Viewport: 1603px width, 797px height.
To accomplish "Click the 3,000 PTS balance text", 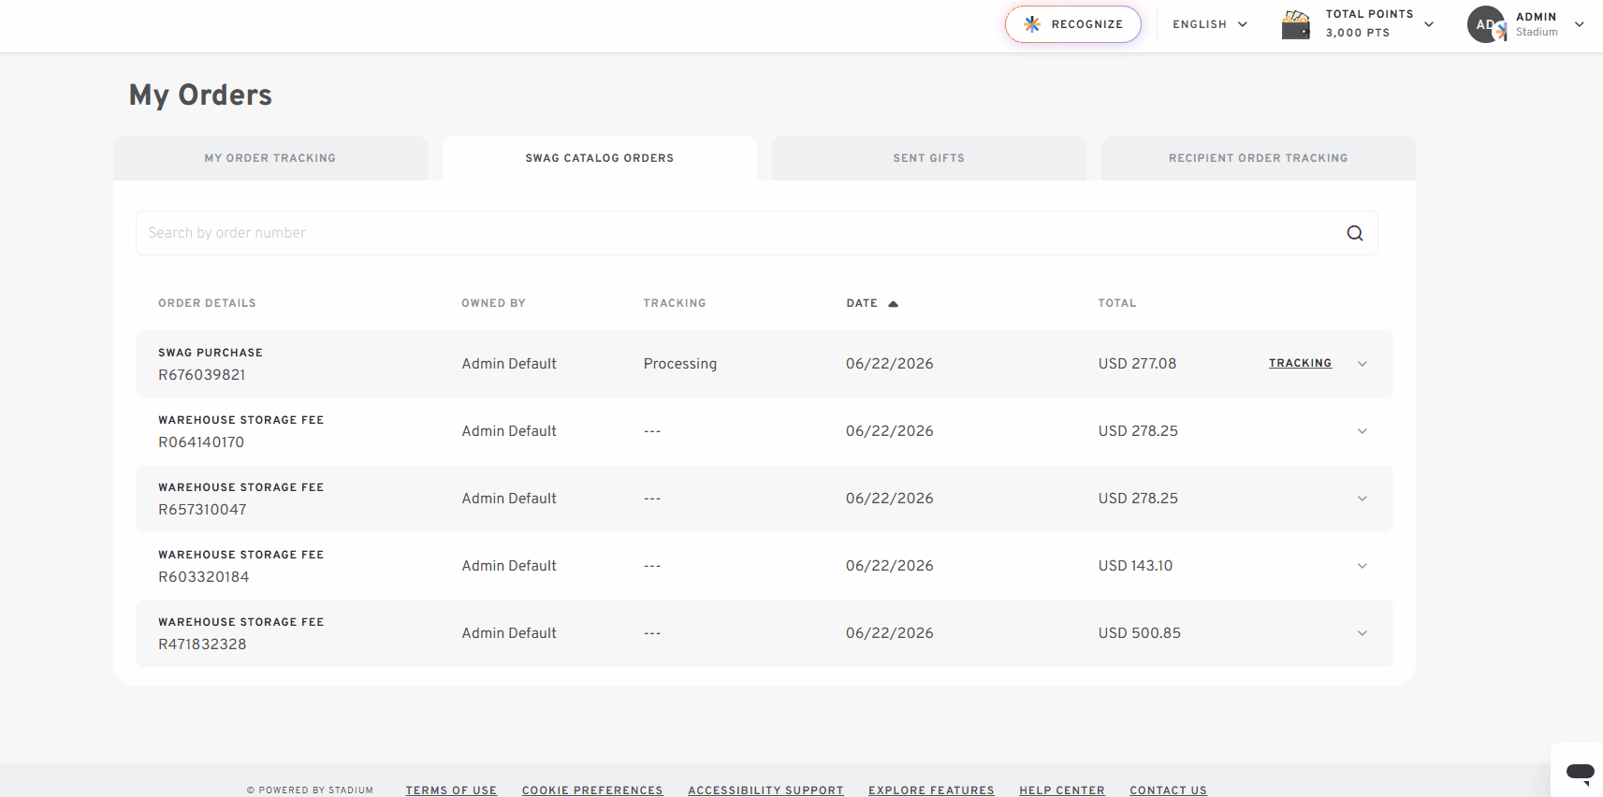I will pyautogui.click(x=1358, y=33).
